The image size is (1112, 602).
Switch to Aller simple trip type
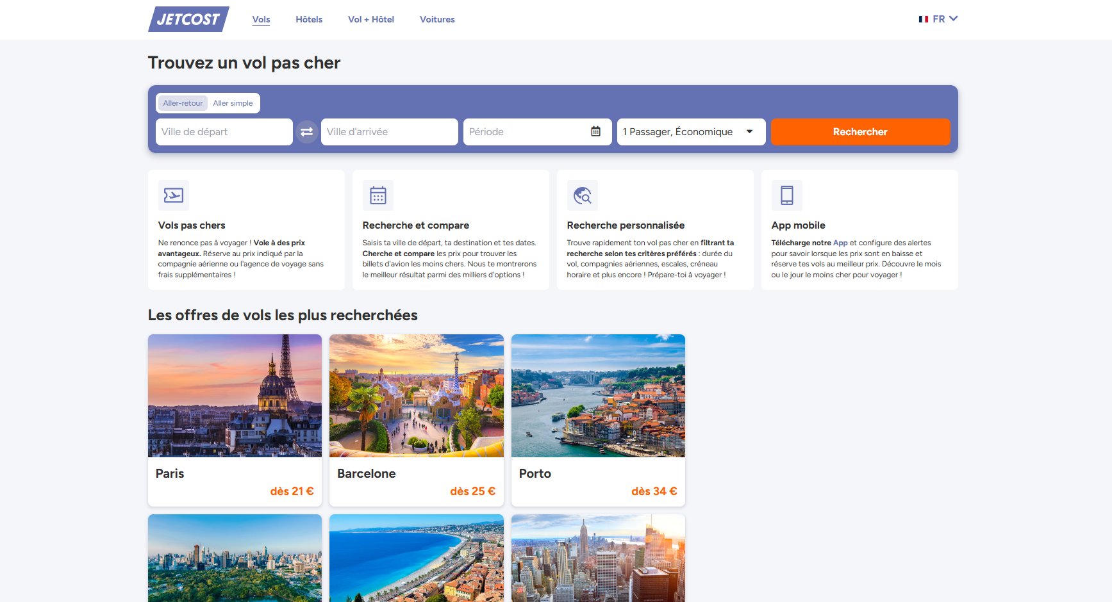(233, 103)
